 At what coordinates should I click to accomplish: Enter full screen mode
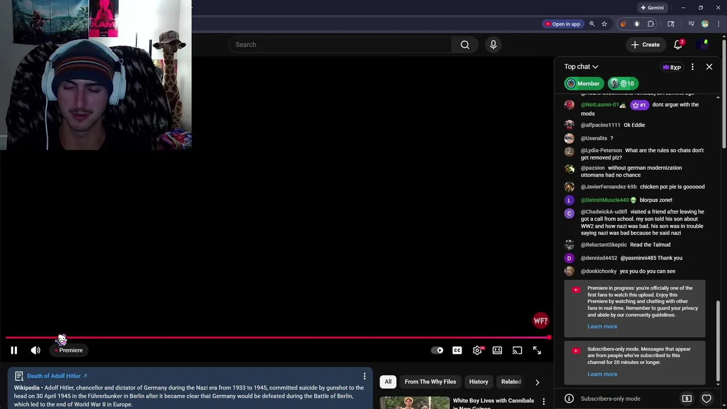pyautogui.click(x=537, y=350)
